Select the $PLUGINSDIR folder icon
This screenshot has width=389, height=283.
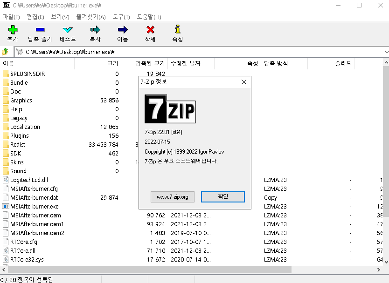click(6, 74)
